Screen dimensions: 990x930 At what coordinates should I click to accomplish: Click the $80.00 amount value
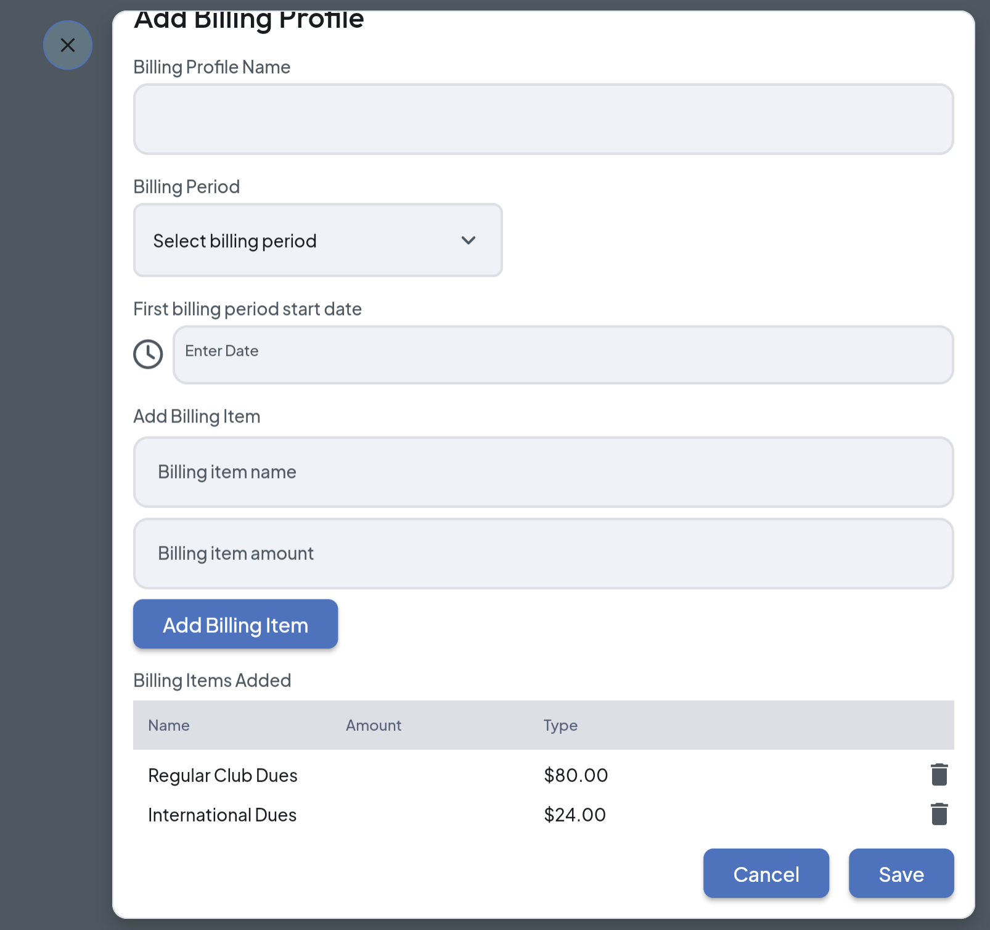[x=576, y=775]
